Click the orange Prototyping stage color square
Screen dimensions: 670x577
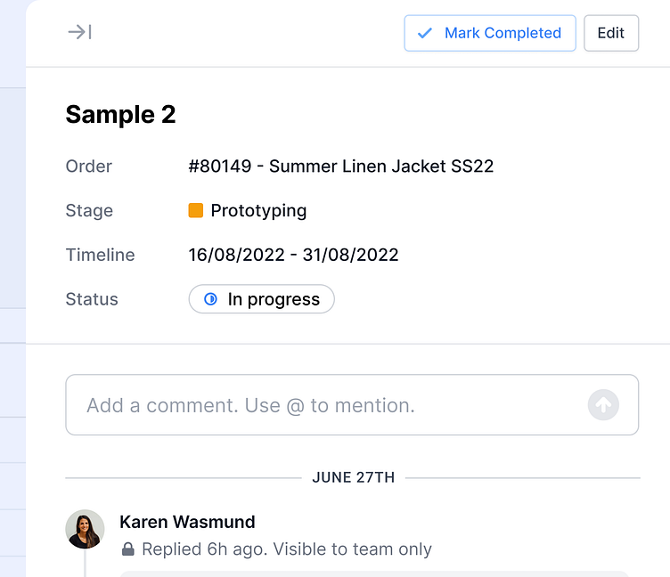[x=196, y=210]
